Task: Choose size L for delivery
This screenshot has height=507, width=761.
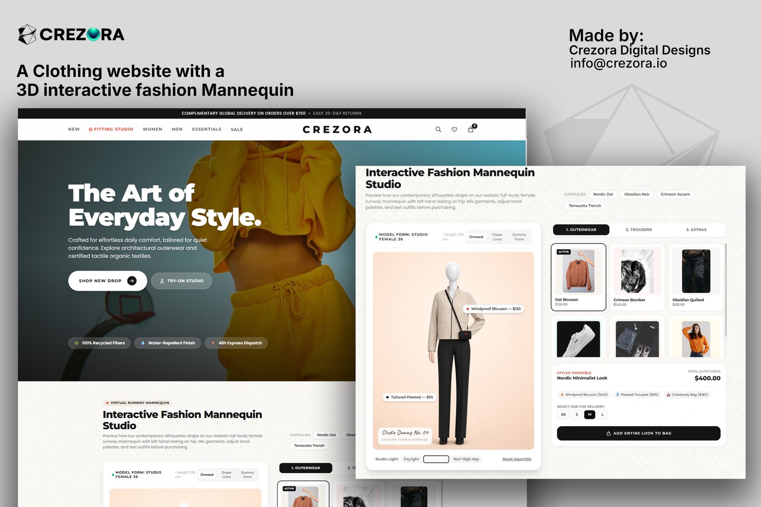Action: click(x=603, y=415)
